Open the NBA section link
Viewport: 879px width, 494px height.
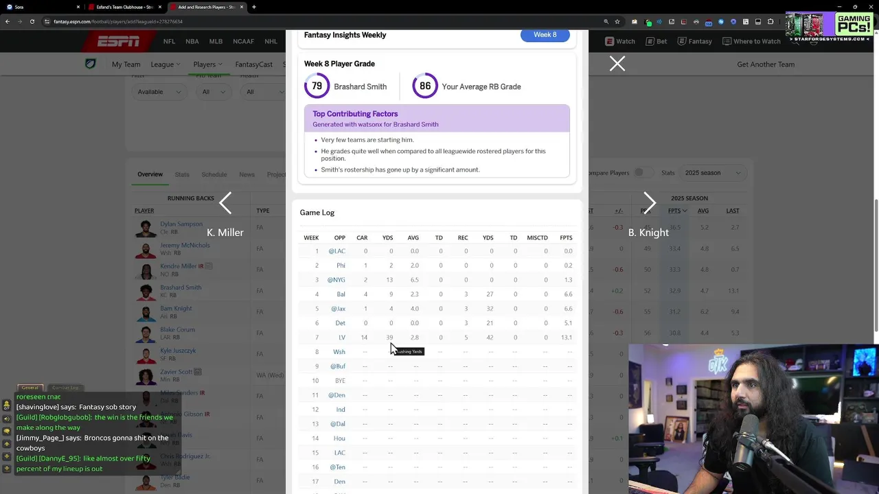click(x=192, y=42)
